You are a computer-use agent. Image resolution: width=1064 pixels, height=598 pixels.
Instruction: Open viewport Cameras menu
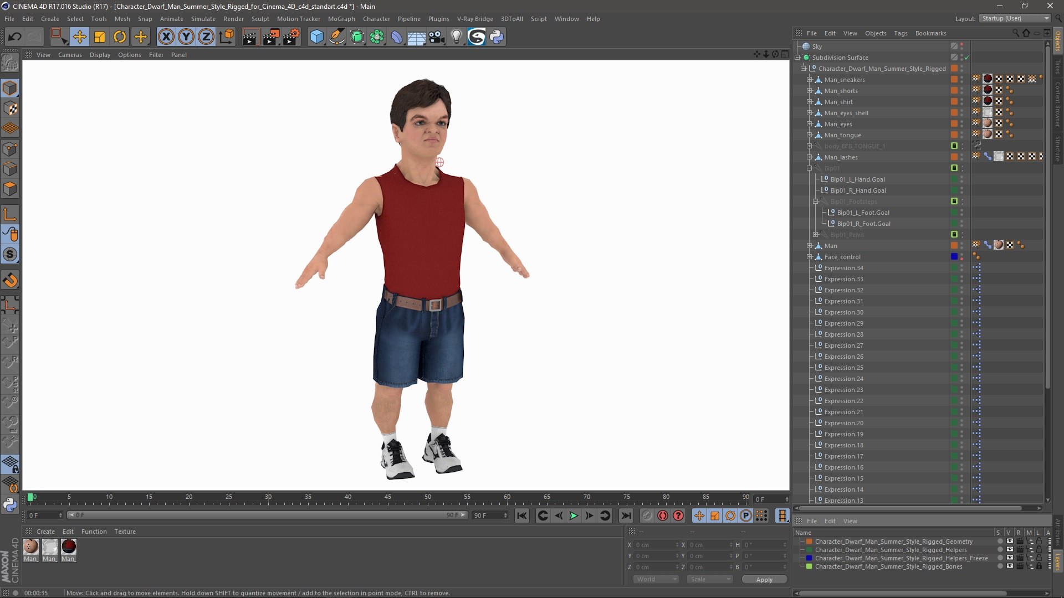[x=70, y=55]
